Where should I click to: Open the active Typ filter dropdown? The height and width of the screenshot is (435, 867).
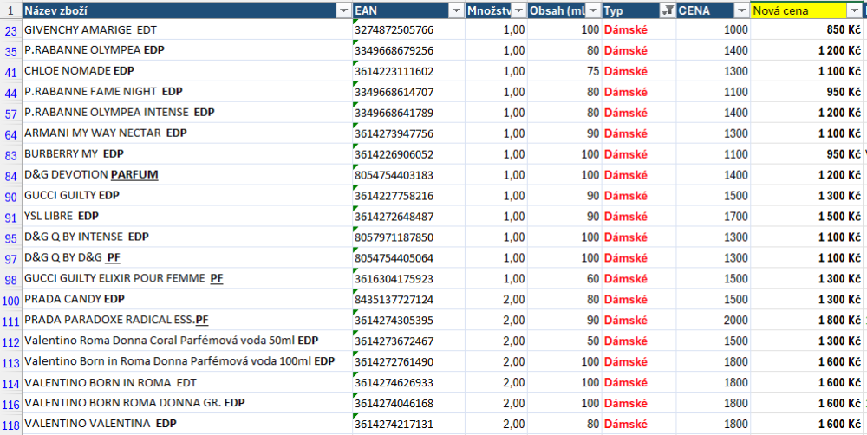pyautogui.click(x=668, y=10)
